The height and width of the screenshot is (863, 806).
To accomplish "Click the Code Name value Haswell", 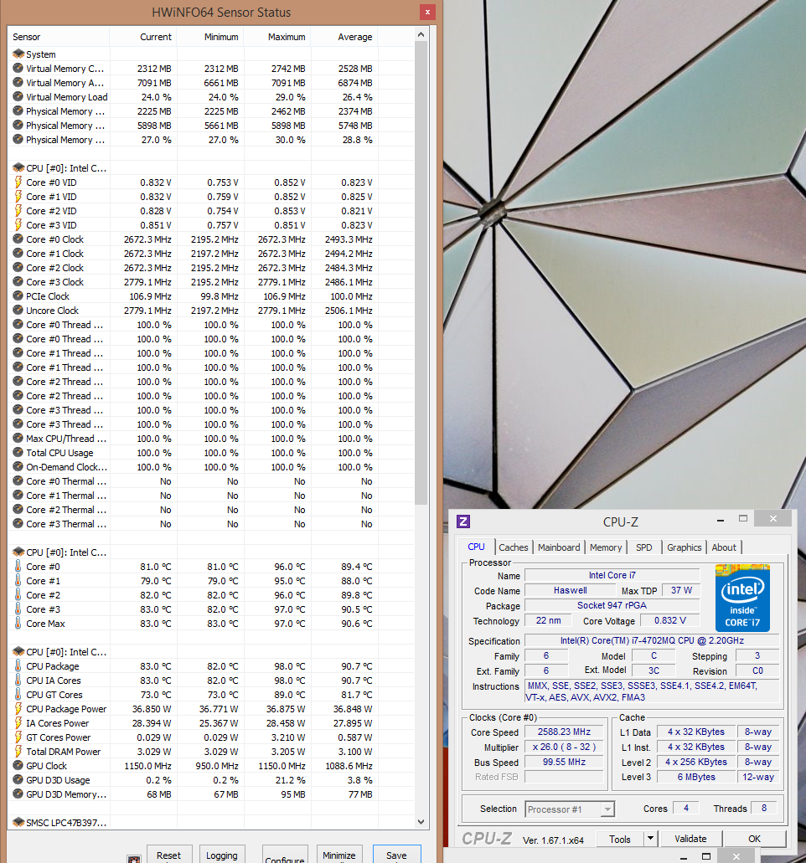I will 571,590.
